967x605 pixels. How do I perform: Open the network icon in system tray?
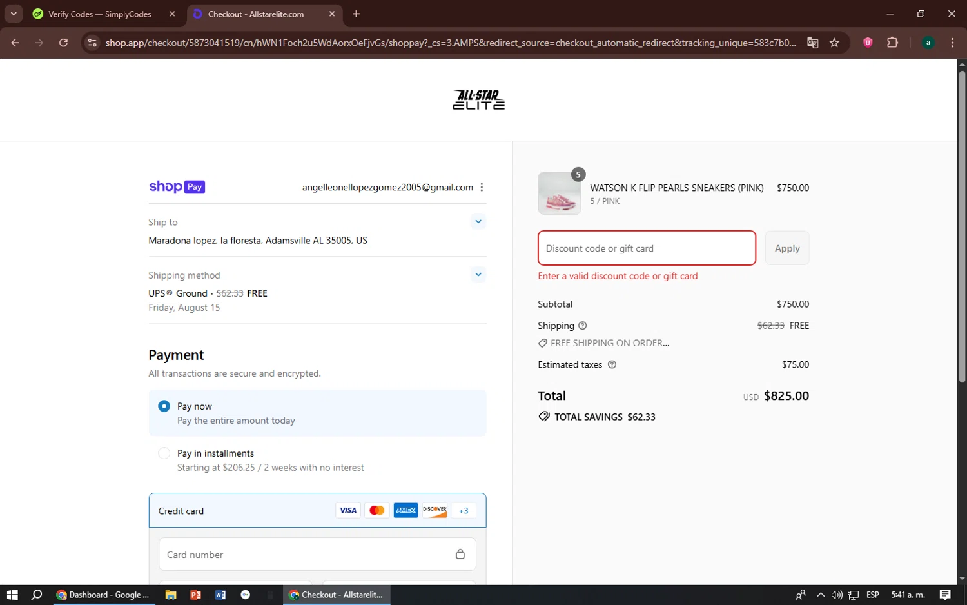[x=853, y=595]
